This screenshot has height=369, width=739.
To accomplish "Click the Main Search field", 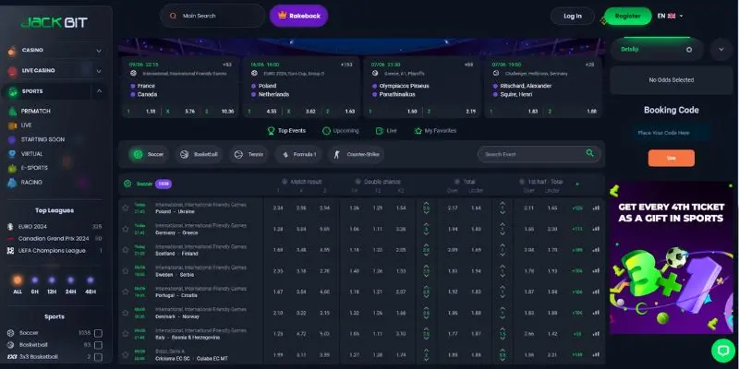I will point(212,16).
